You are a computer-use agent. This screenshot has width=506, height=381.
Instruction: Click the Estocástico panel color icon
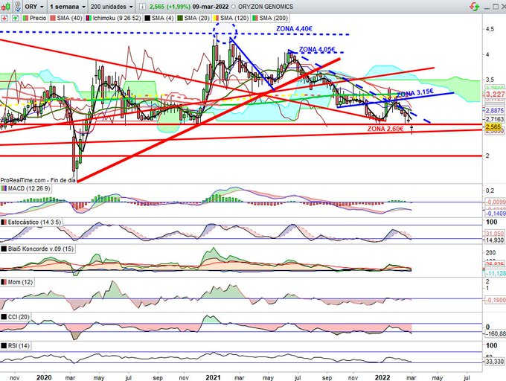4,222
